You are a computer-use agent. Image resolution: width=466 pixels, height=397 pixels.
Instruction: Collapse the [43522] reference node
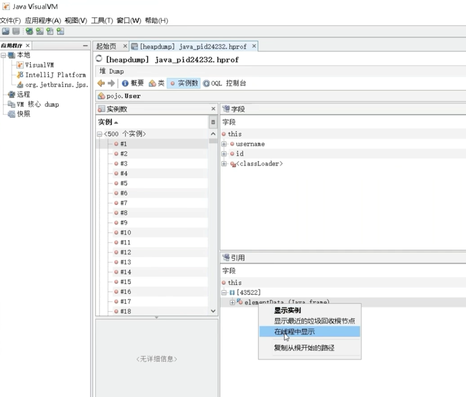(x=224, y=293)
